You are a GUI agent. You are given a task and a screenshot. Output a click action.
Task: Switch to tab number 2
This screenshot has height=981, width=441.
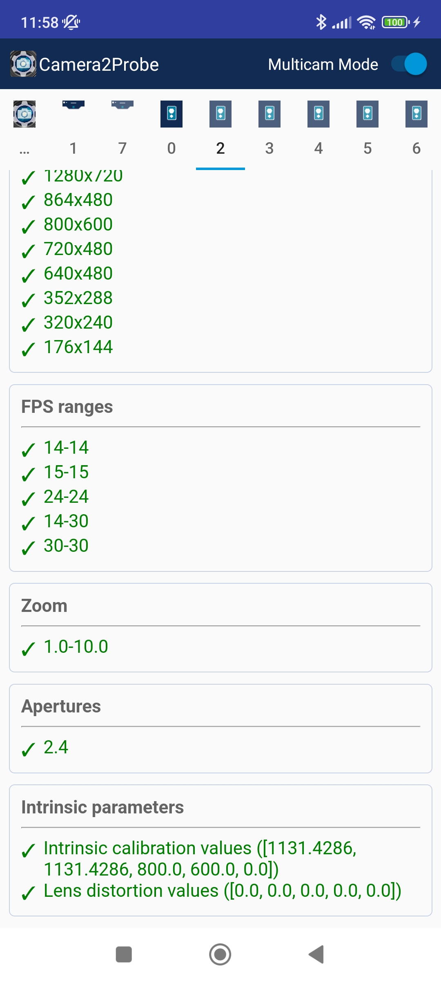click(x=220, y=148)
